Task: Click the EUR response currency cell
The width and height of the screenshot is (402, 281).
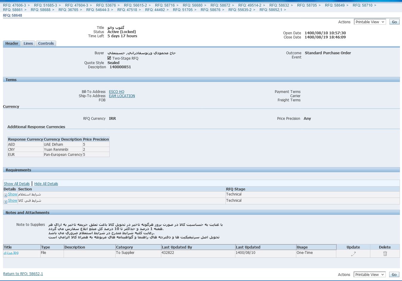Action: coord(25,155)
